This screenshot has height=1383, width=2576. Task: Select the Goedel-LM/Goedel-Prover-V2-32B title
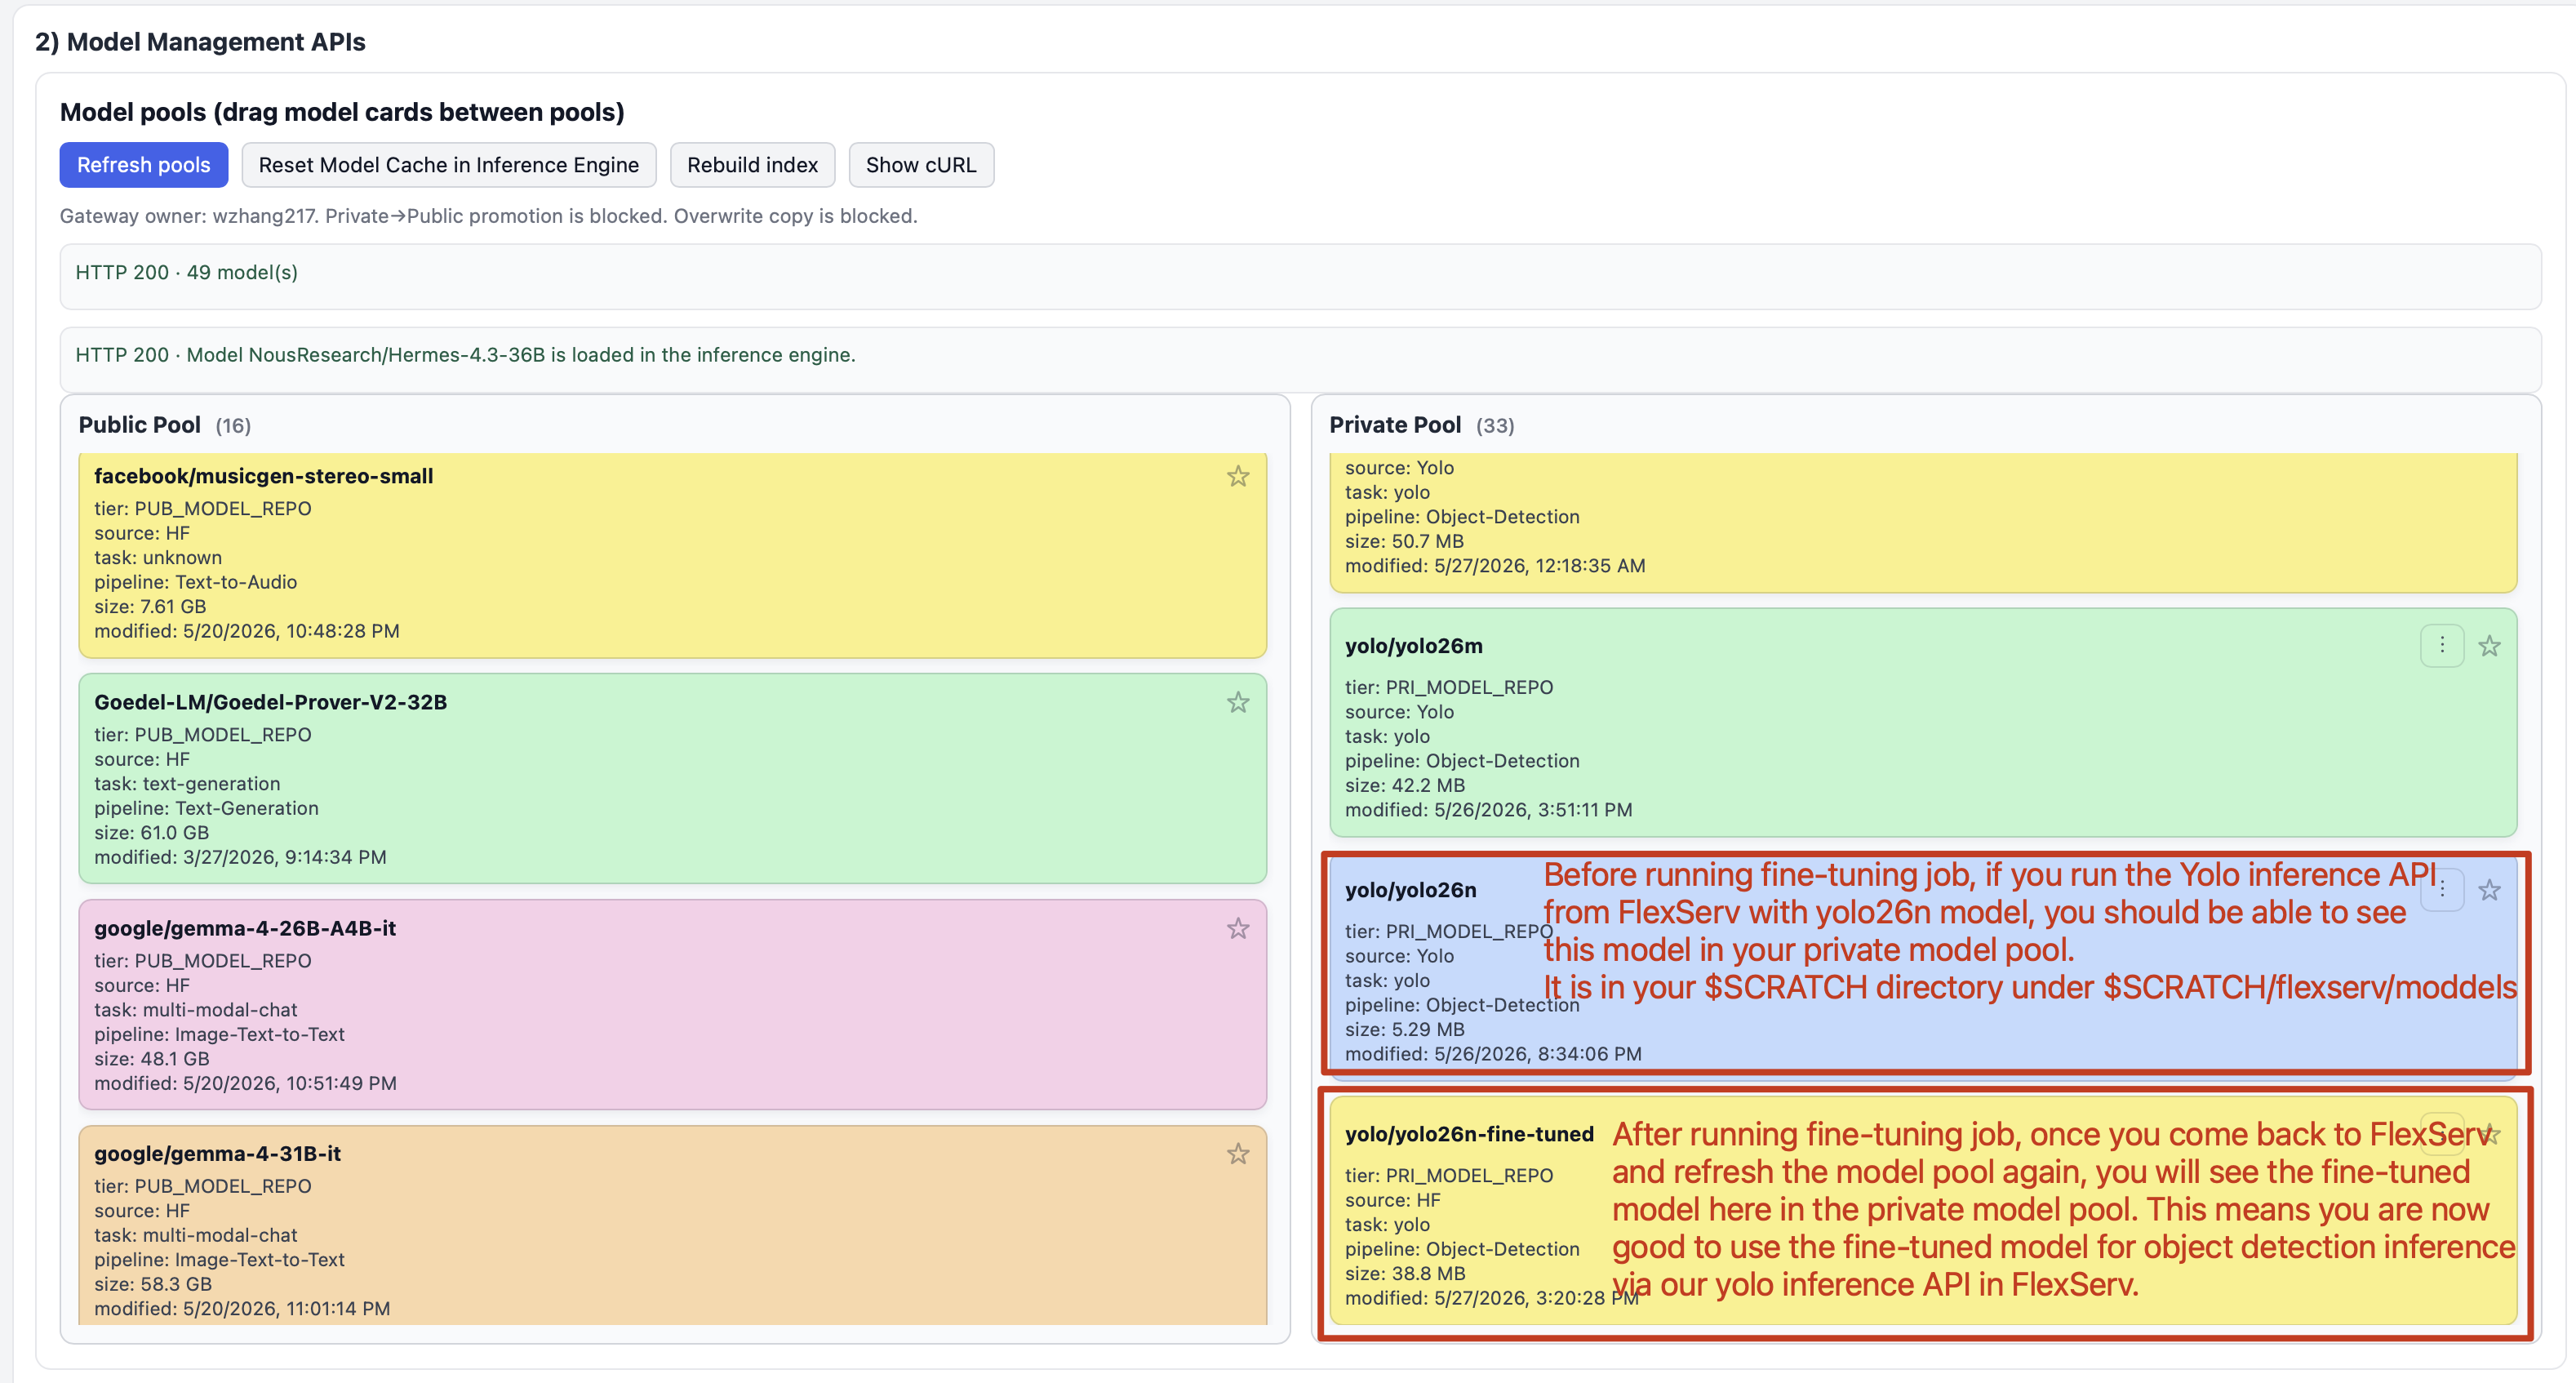tap(271, 702)
